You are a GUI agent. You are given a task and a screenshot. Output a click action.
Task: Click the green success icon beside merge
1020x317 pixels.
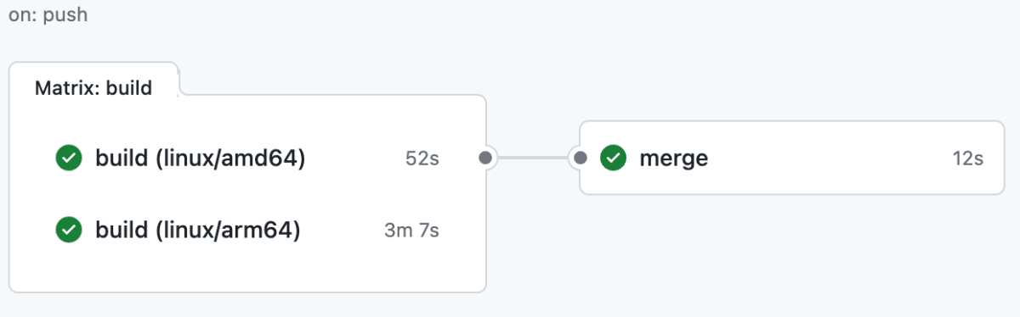click(x=613, y=158)
